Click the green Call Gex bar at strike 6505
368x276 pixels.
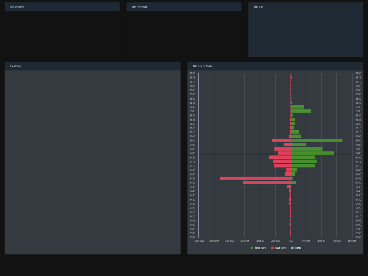pyautogui.click(x=296, y=136)
